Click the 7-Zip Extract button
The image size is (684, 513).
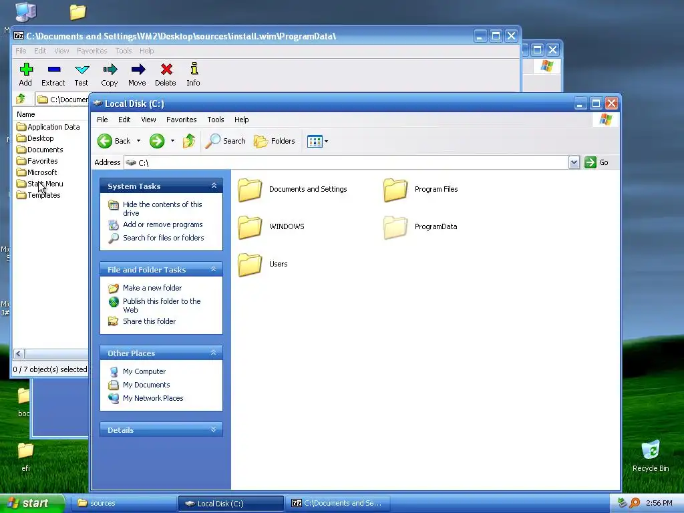(53, 75)
